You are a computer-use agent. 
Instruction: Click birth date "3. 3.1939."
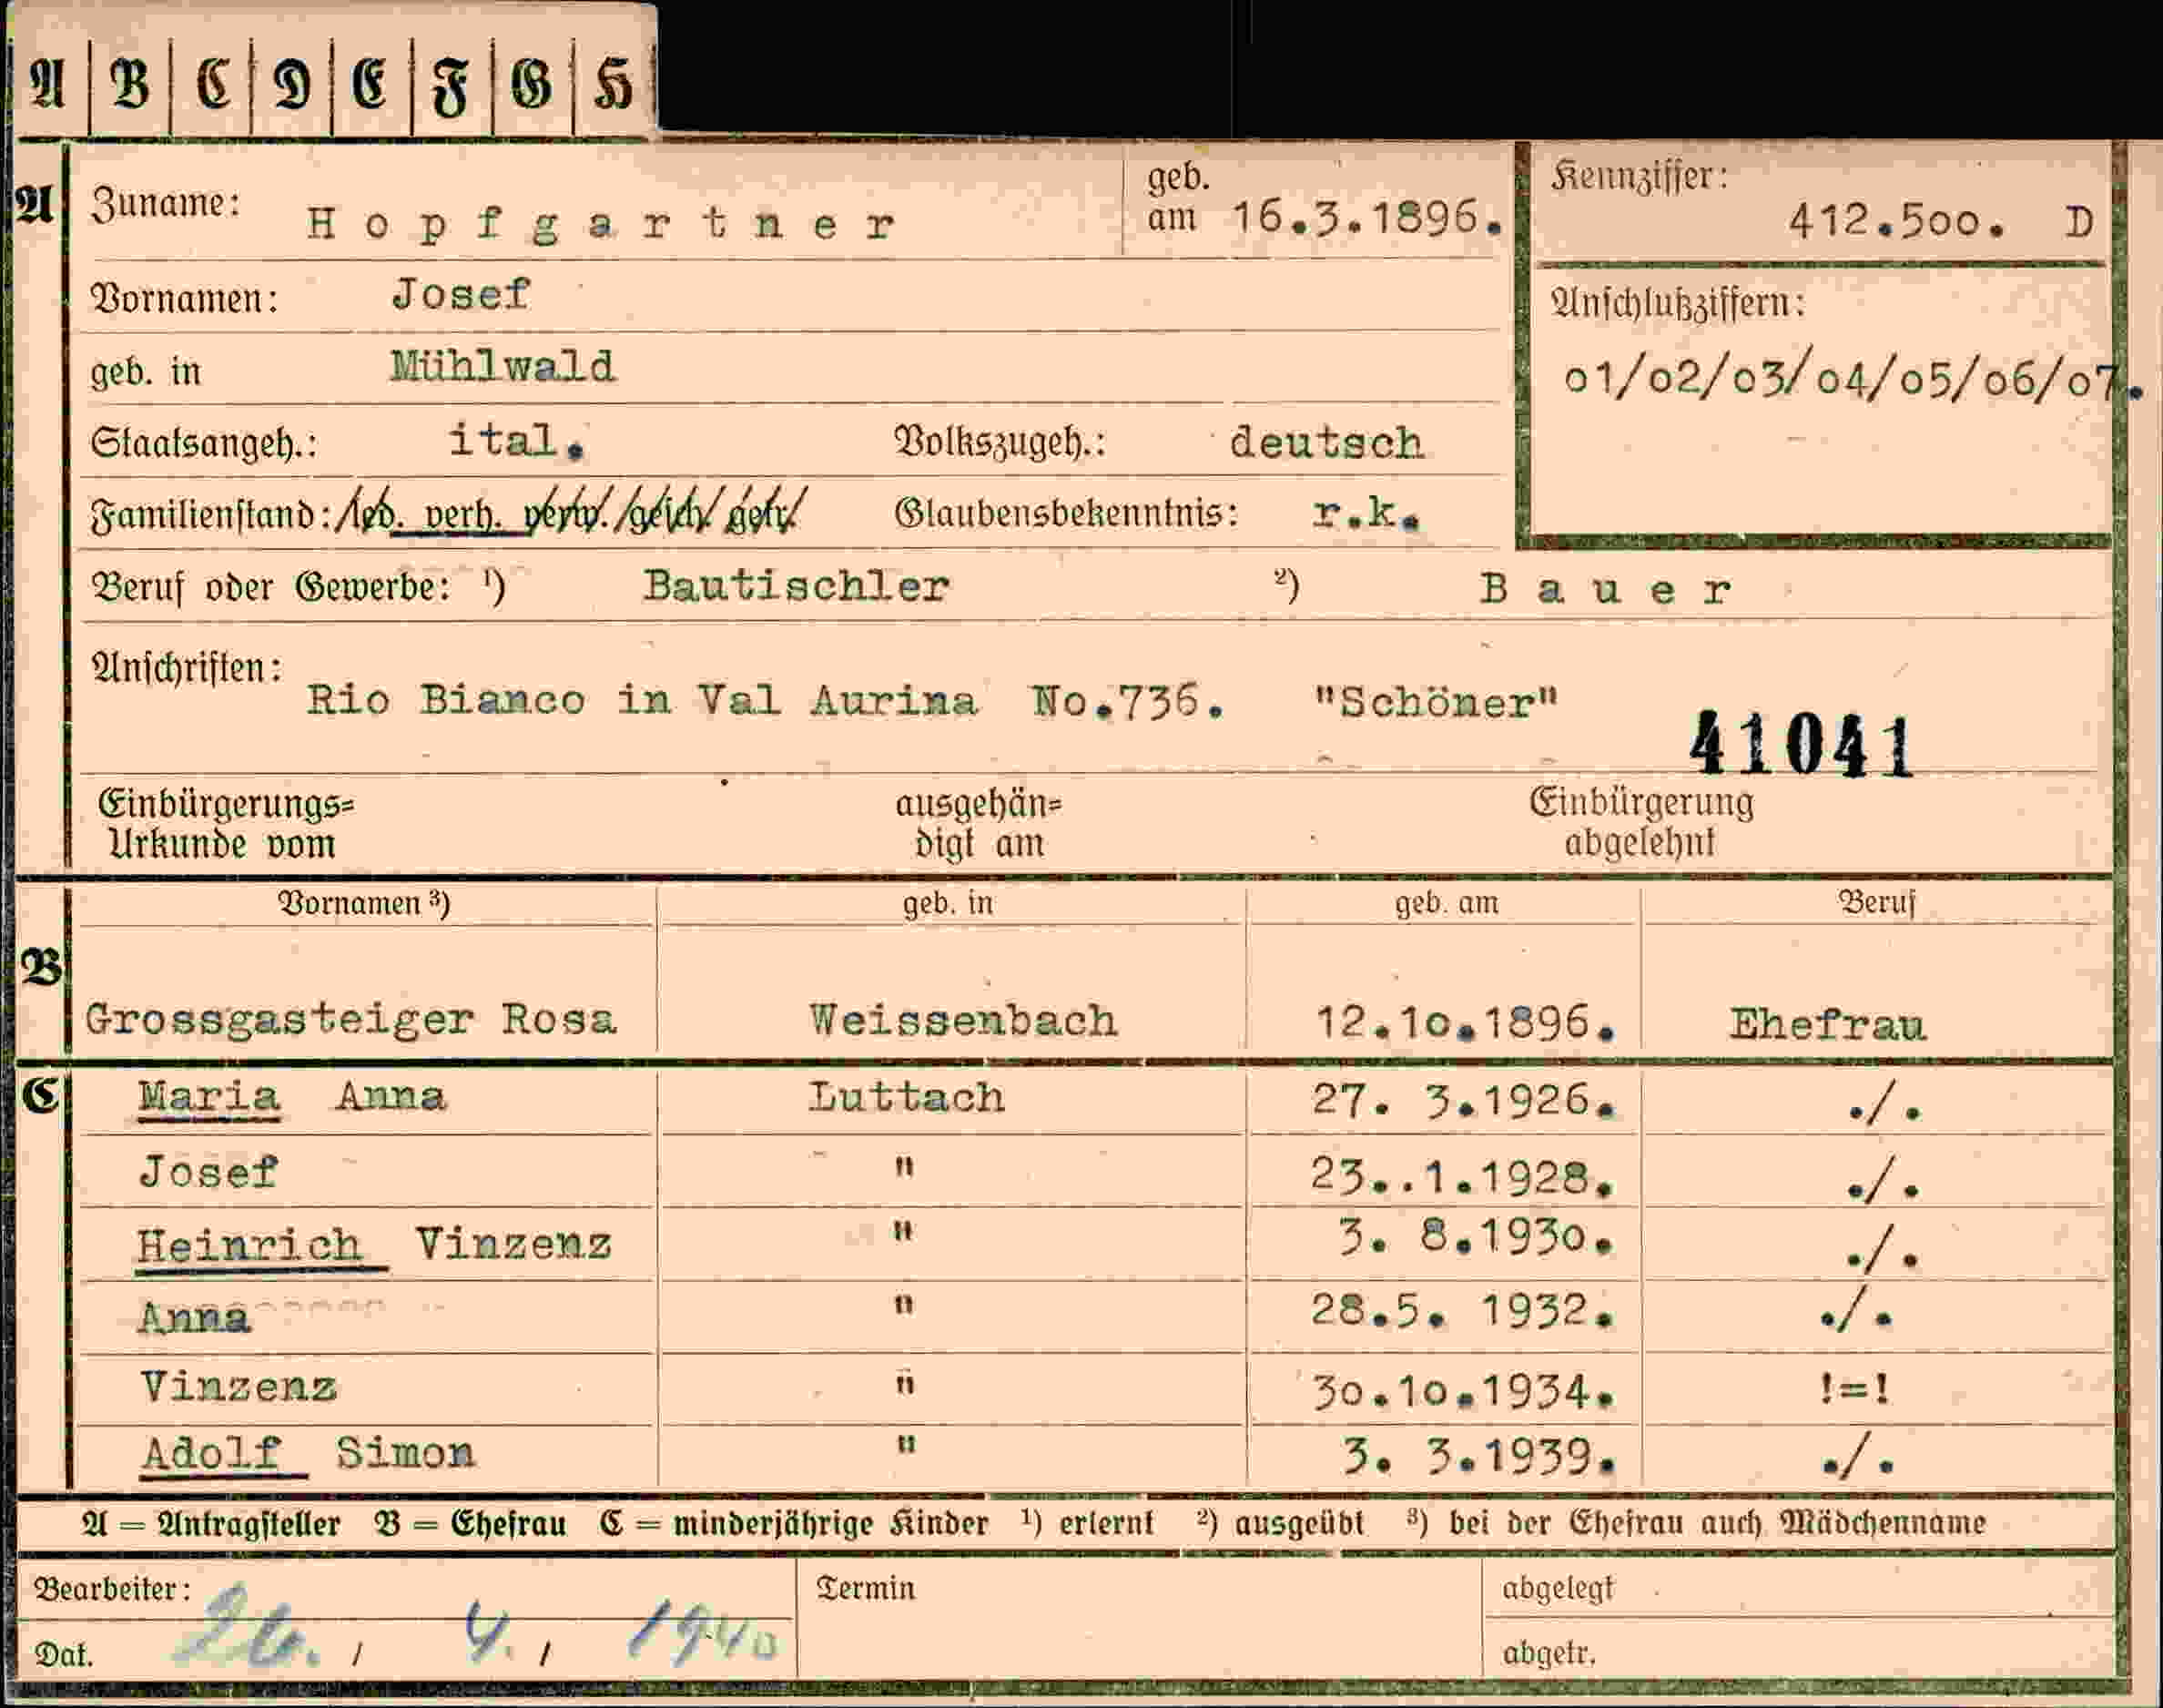1479,1457
